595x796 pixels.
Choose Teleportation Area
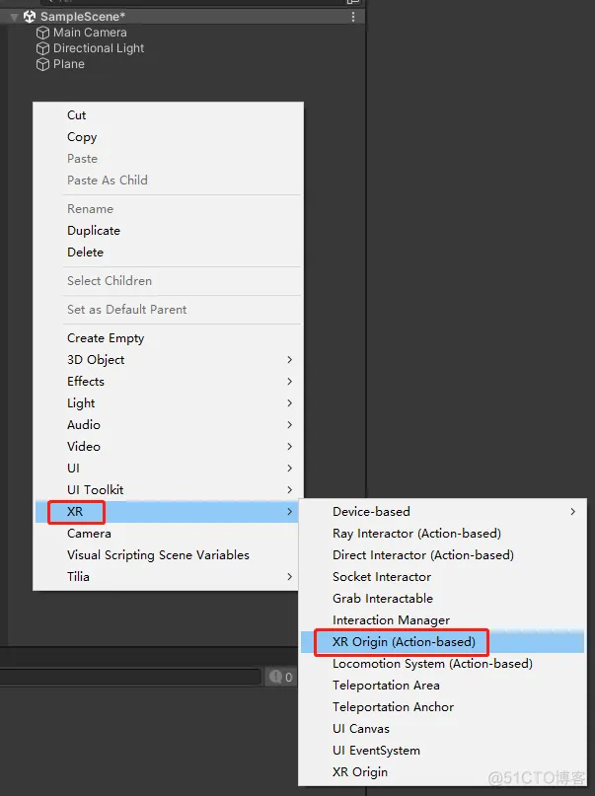click(x=443, y=686)
